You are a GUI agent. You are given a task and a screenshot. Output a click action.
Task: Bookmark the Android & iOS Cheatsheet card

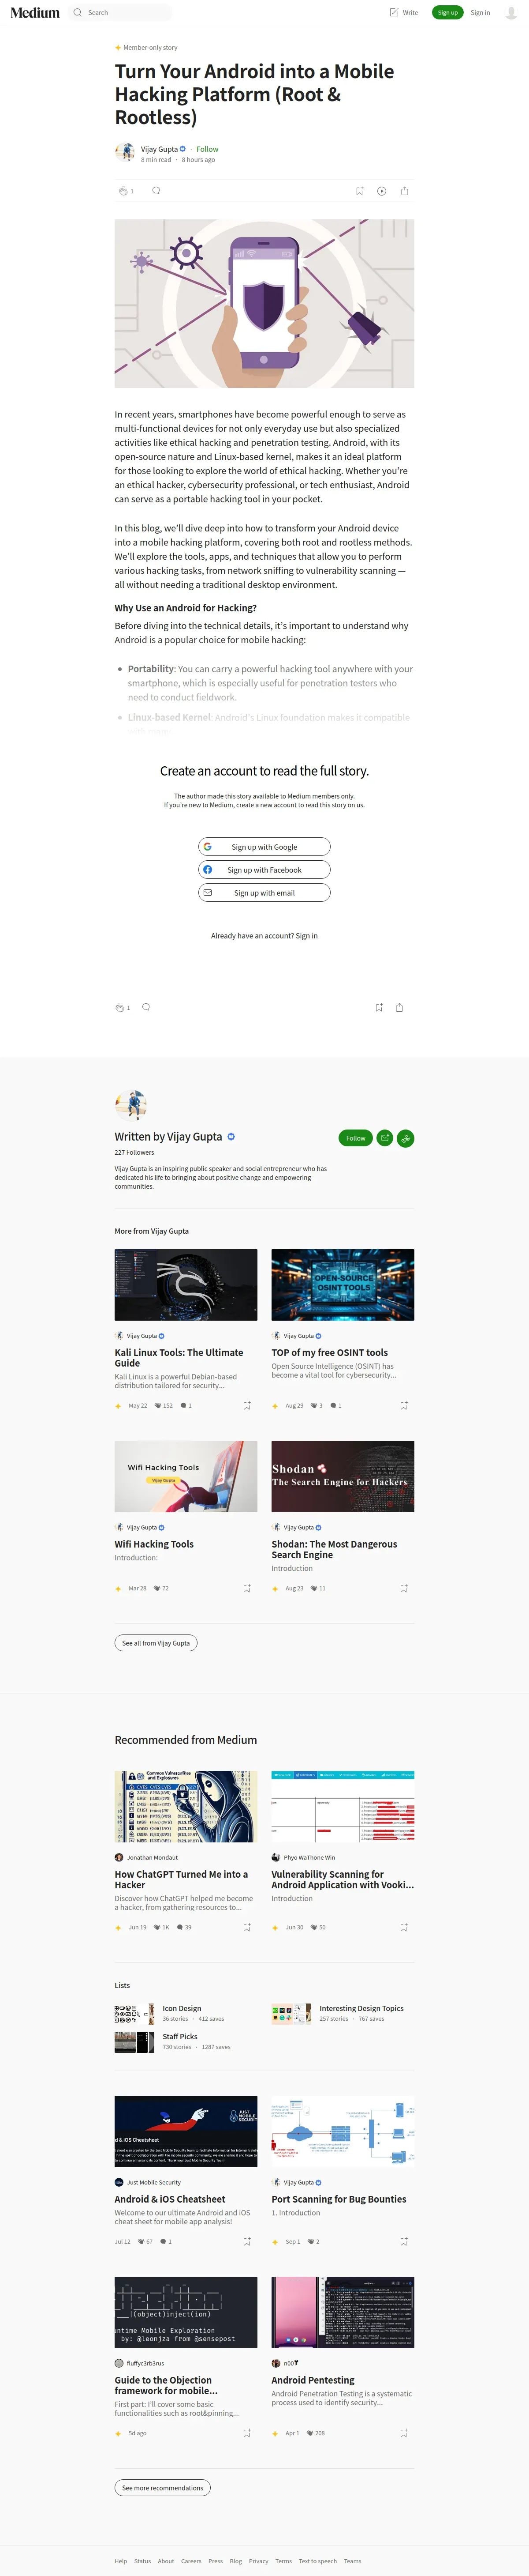point(246,2242)
